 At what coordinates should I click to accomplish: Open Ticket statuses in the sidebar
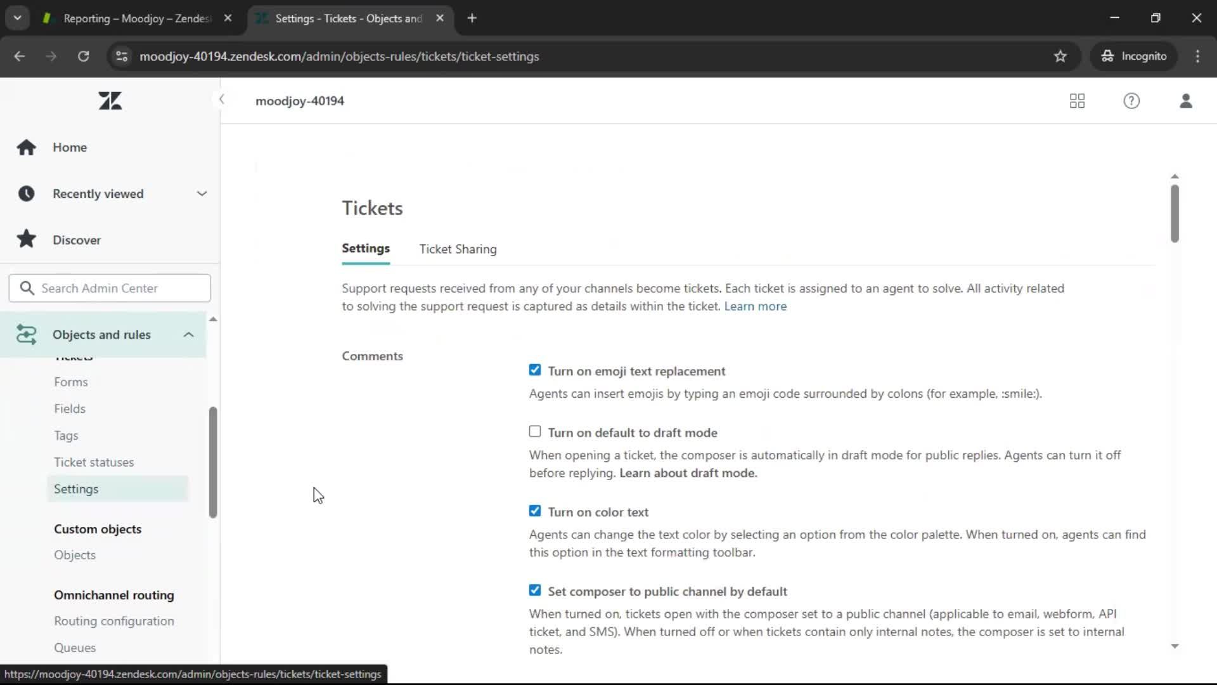(94, 462)
